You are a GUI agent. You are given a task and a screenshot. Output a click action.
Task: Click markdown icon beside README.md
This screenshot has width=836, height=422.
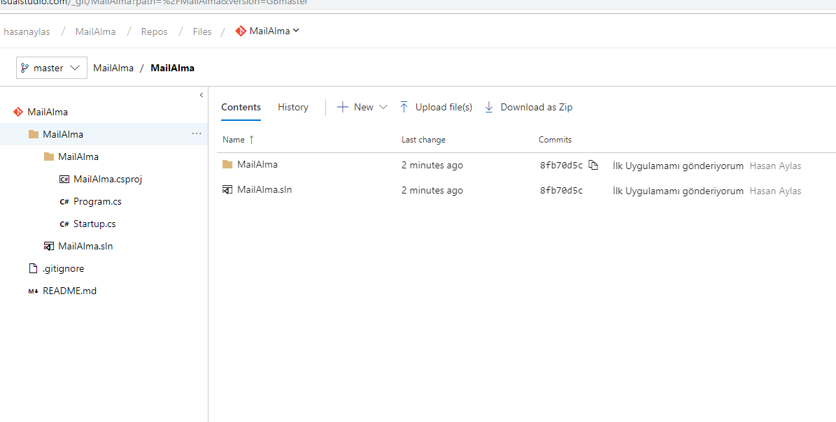point(33,291)
